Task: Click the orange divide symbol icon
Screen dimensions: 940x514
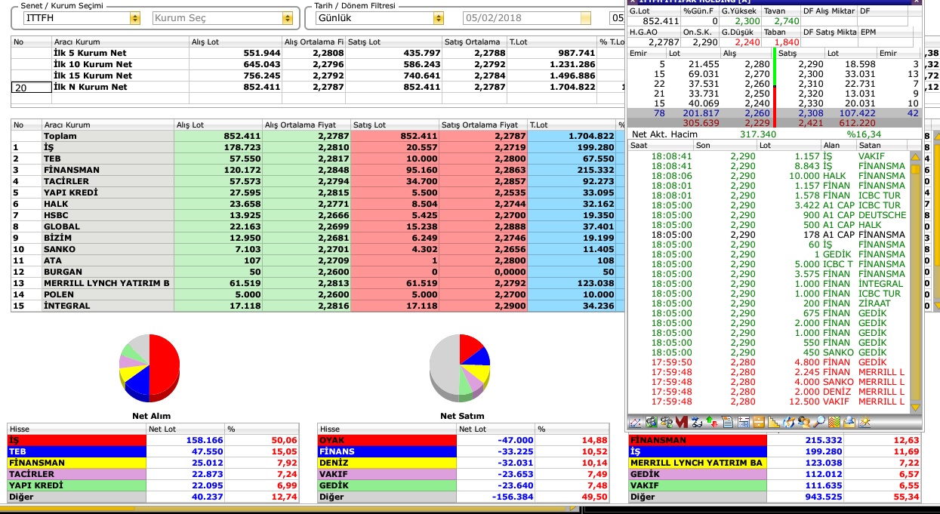Action: coord(759,422)
